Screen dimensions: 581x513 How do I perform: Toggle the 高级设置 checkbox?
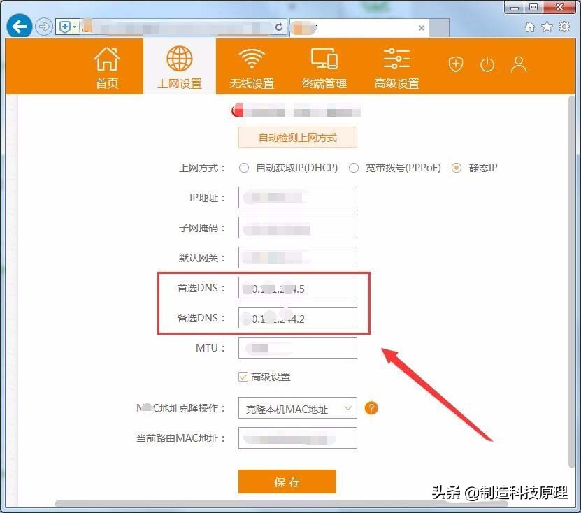click(243, 377)
